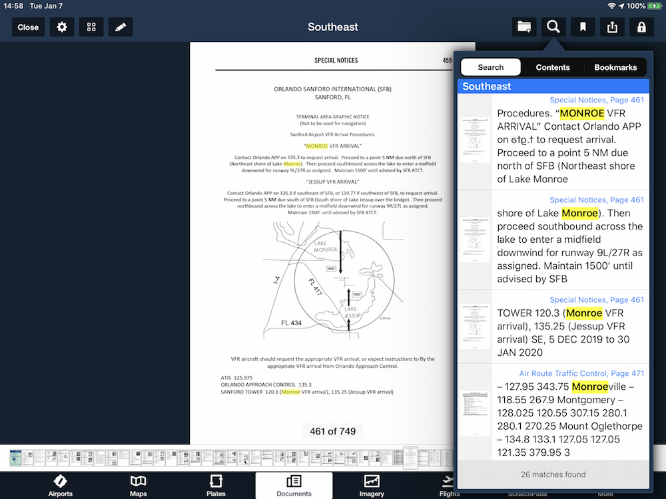Activate the pencil annotation tool

click(121, 27)
